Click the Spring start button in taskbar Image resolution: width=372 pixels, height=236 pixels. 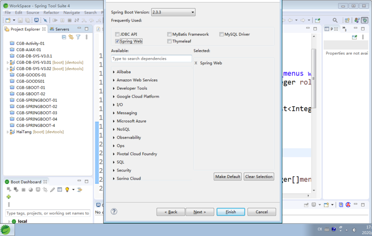tap(6, 230)
